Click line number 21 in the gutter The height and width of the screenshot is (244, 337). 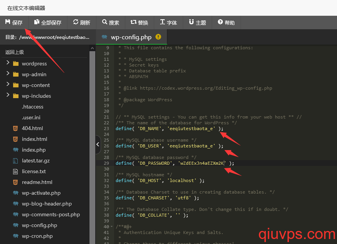coord(106,117)
